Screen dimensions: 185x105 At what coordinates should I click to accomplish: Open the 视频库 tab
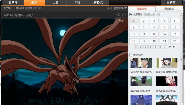13,2
